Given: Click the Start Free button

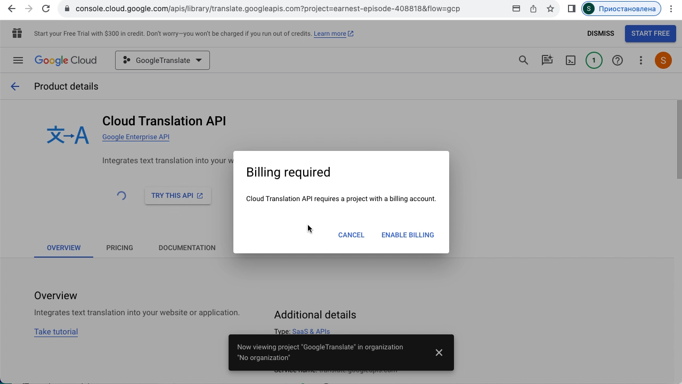Looking at the screenshot, I should tap(650, 34).
